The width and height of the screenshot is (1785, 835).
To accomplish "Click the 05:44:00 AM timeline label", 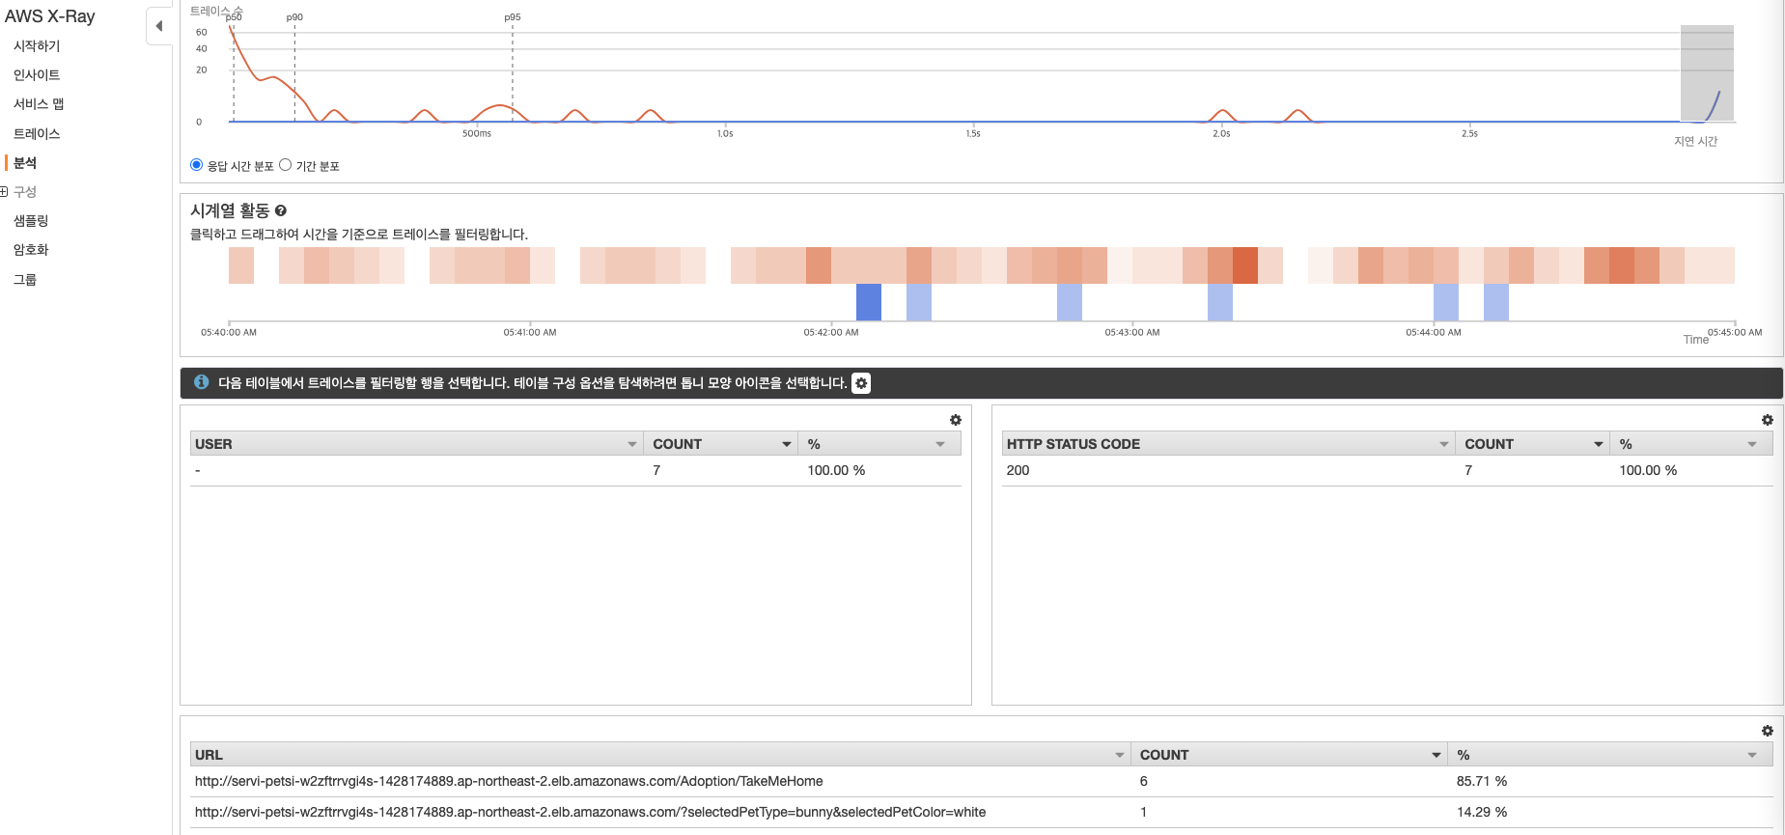I will (x=1434, y=332).
